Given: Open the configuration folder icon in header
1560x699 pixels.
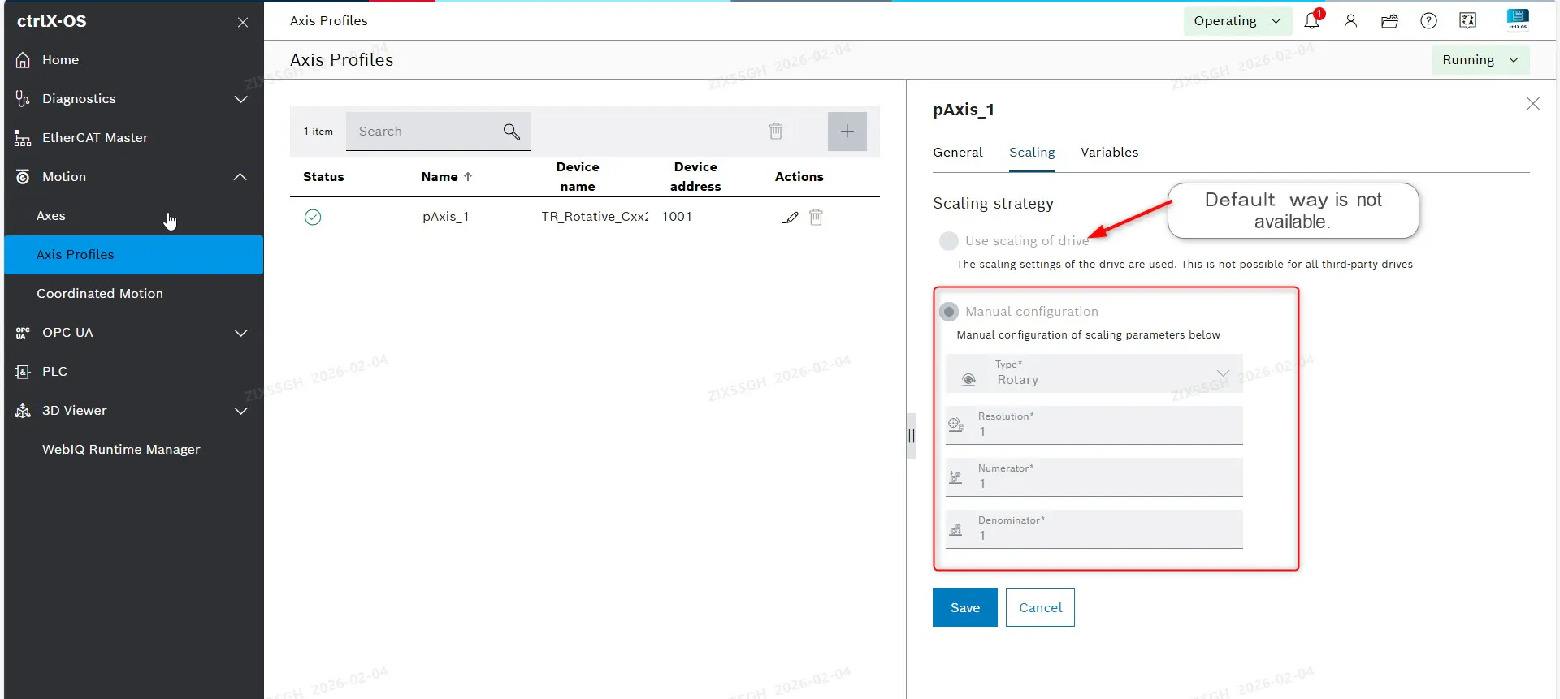Looking at the screenshot, I should [x=1389, y=21].
